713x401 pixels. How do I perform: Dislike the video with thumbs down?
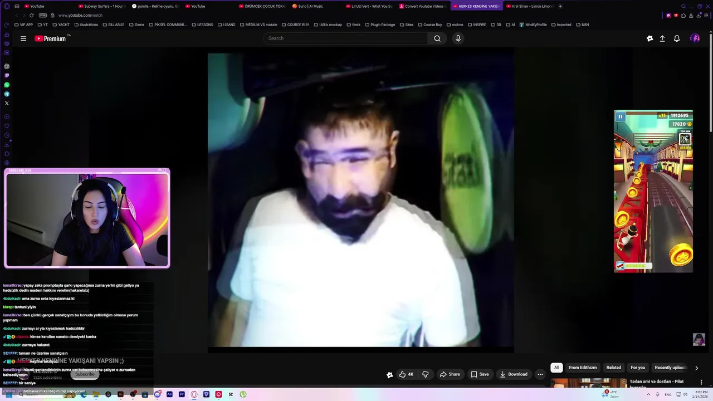[x=426, y=374]
